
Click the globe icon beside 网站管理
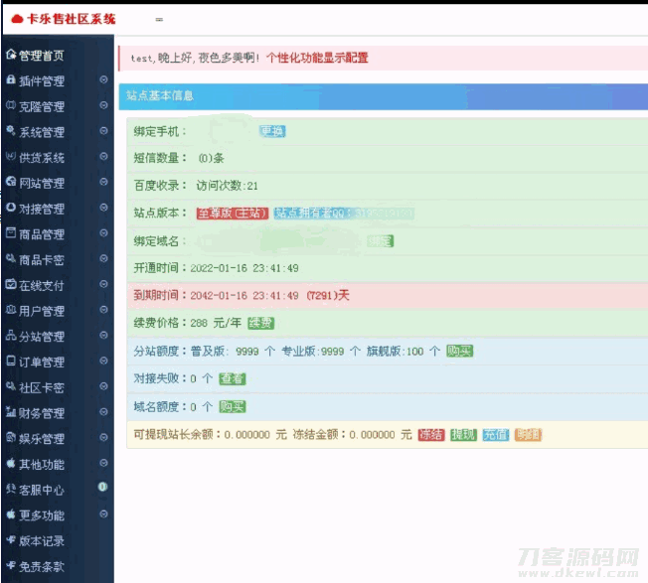click(x=10, y=183)
